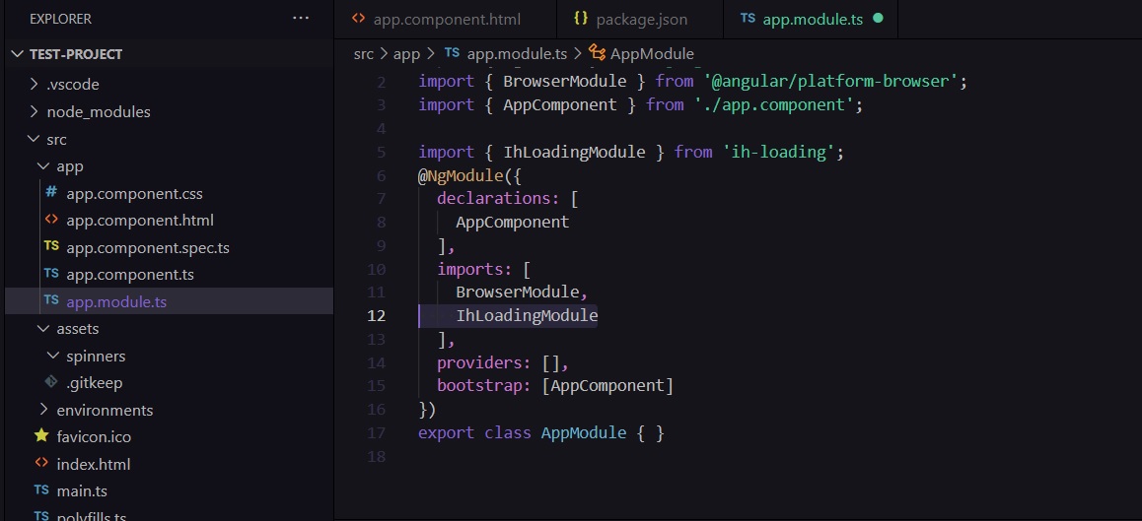Click BrowserModule in the imports array

click(x=517, y=292)
